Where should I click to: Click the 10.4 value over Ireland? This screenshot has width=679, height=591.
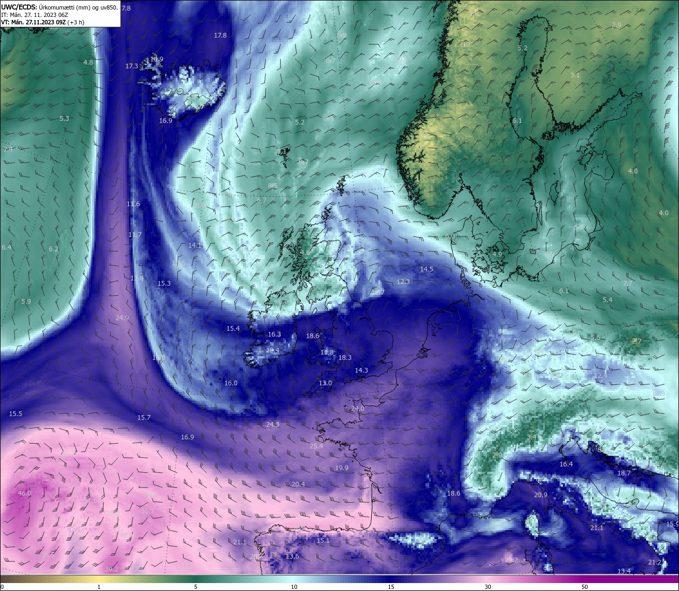tap(273, 350)
